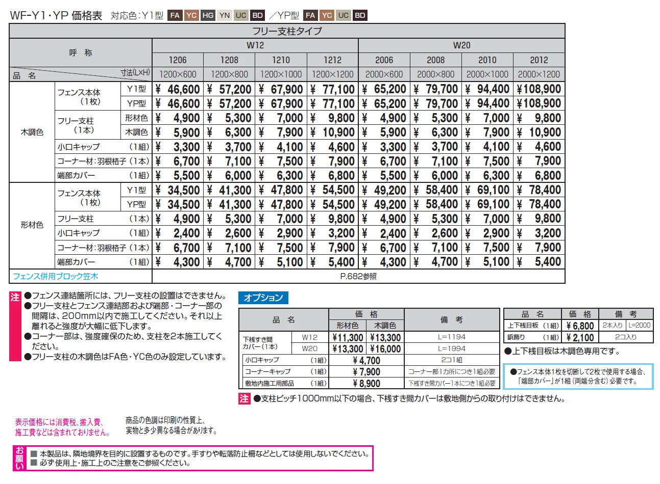This screenshot has width=660, height=484.
Task: Select the 2000×1200 dimension cell
Action: click(539, 74)
